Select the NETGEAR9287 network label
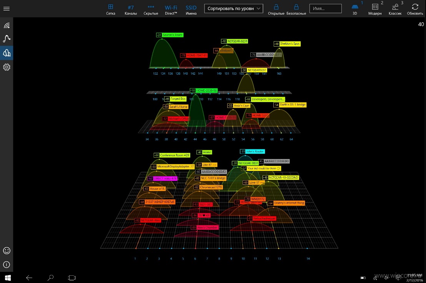 point(254,70)
